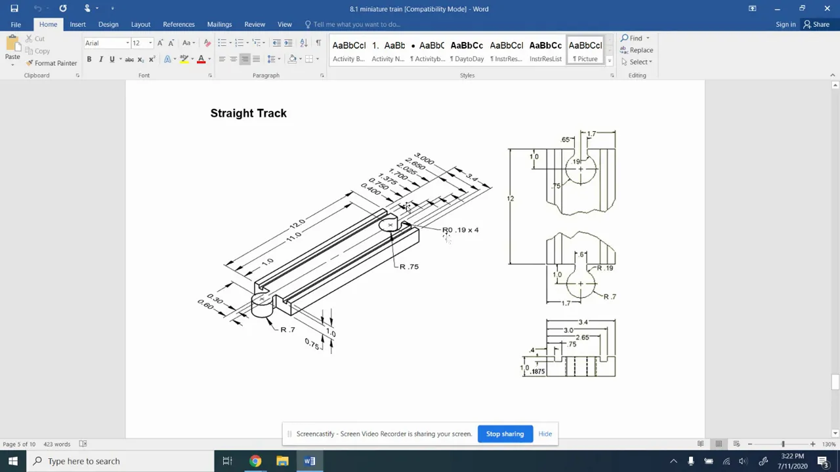The height and width of the screenshot is (472, 840).
Task: Click the Zoom In plus button
Action: (812, 444)
